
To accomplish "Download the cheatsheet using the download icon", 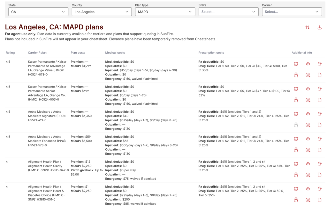I will [319, 27].
